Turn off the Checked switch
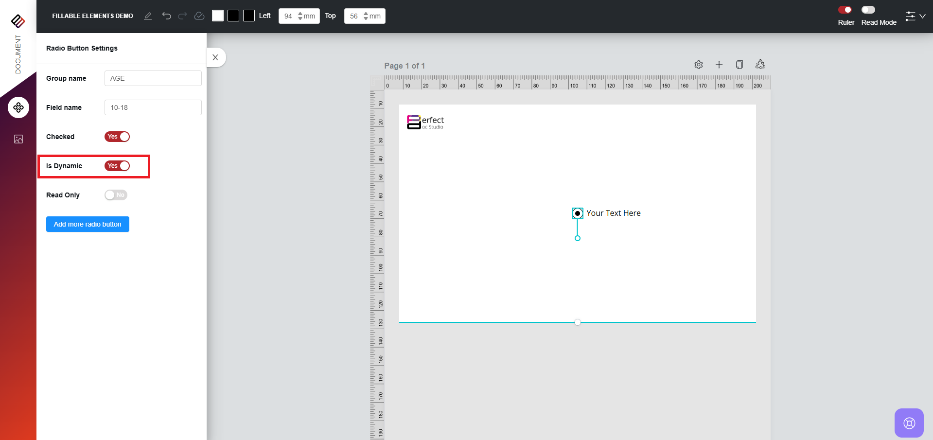Screen dimensions: 933x440 coord(117,137)
